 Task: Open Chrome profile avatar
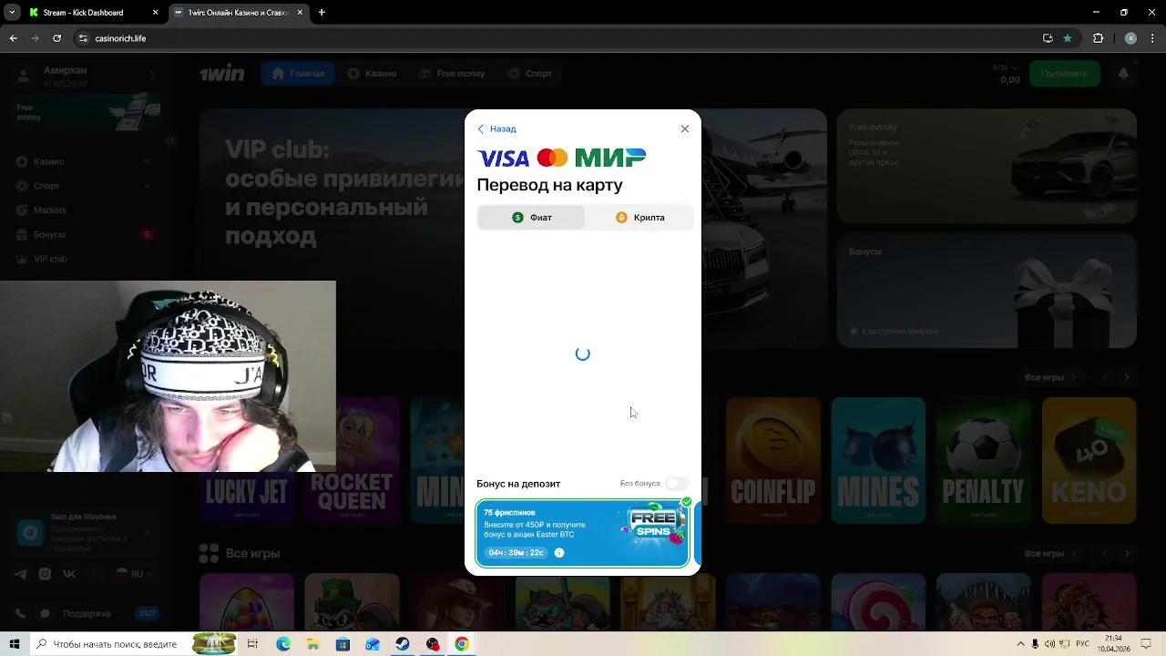[1130, 38]
